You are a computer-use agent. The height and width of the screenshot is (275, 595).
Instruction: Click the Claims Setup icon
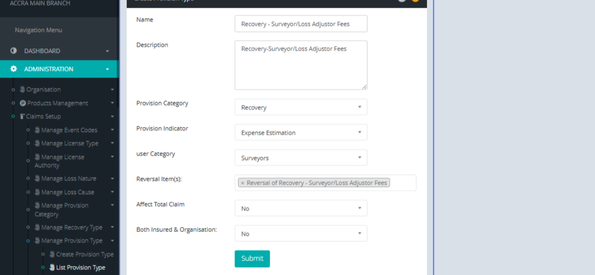22,117
